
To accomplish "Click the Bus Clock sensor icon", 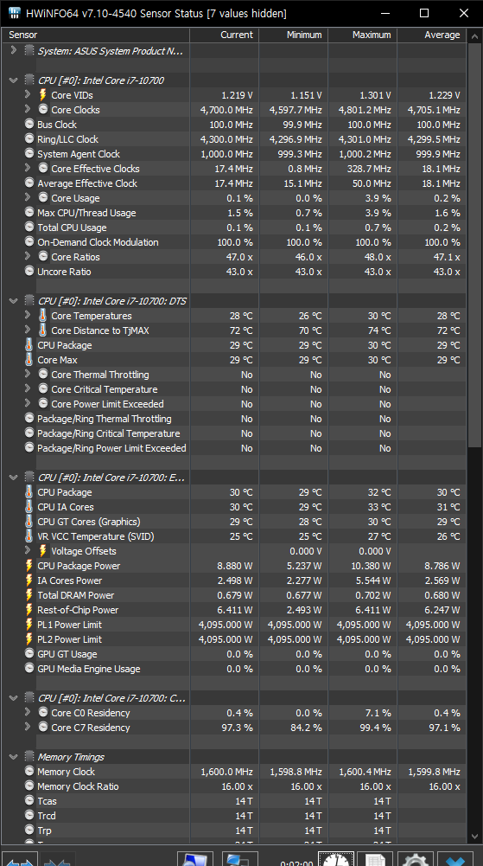I will click(x=29, y=124).
